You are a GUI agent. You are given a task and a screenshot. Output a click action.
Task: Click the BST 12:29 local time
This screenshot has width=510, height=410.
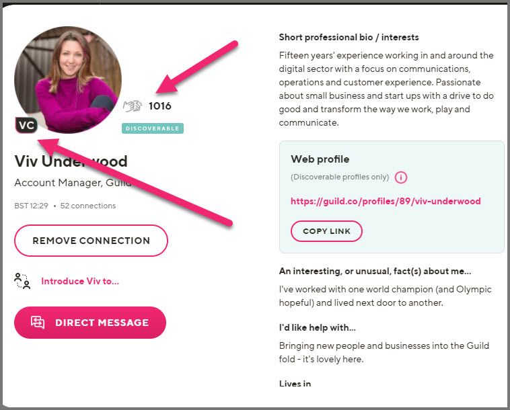(x=31, y=206)
